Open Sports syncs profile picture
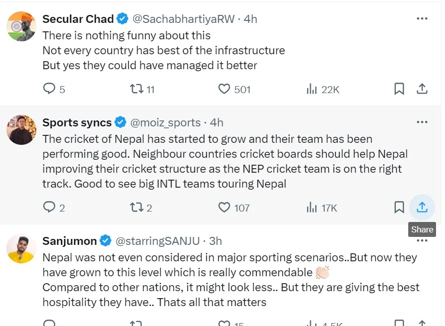 click(21, 130)
